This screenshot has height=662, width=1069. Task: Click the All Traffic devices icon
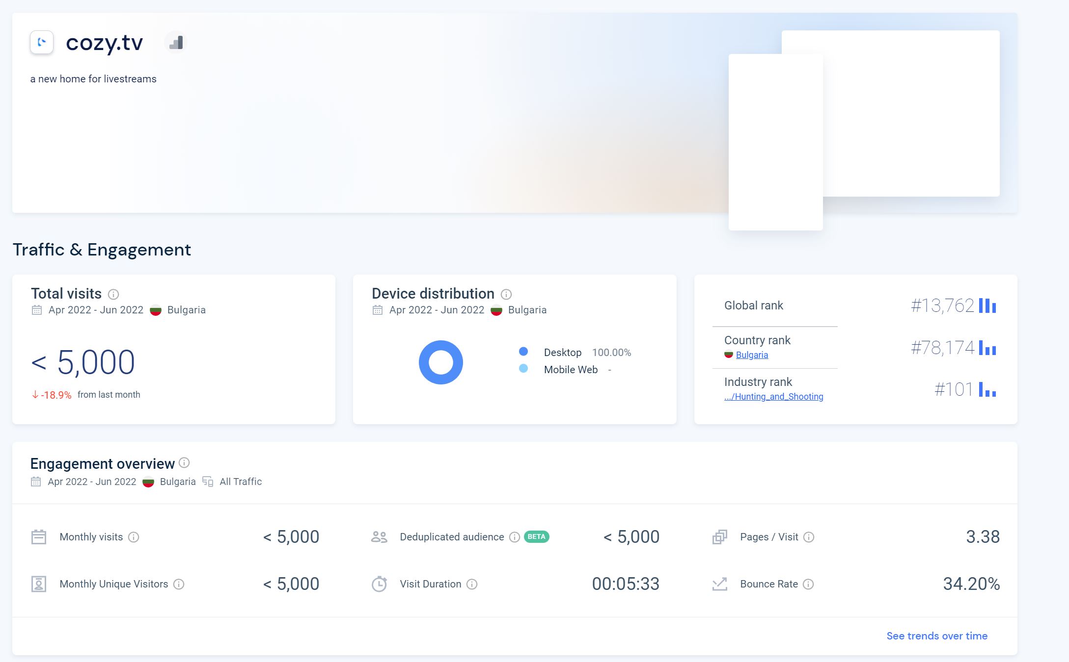208,482
